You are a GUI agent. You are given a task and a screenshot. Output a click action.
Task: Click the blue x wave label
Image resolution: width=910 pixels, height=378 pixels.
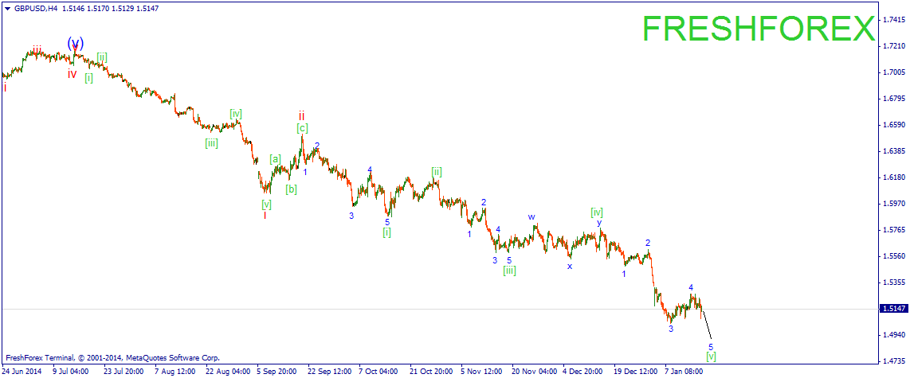[x=569, y=266]
